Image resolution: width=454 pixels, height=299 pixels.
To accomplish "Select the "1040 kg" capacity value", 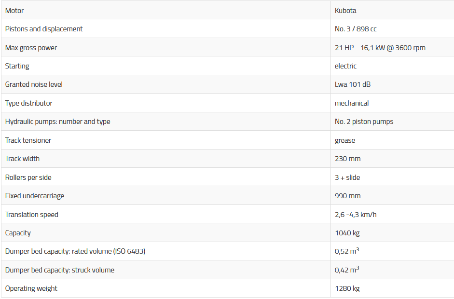I will [347, 233].
